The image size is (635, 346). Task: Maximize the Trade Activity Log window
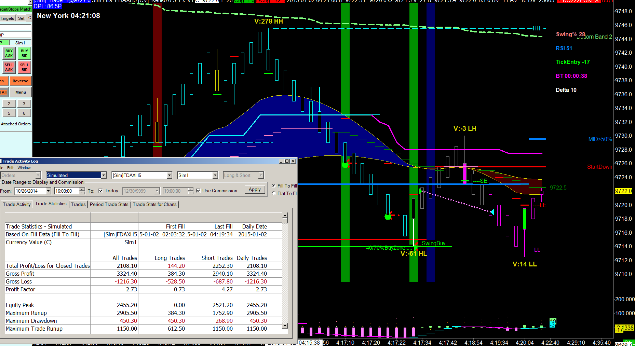[287, 161]
